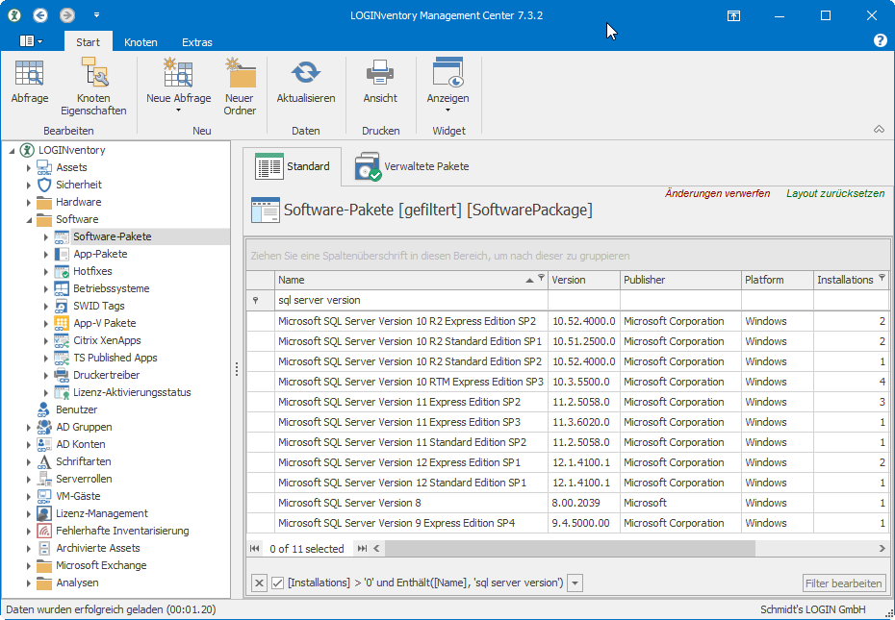
Task: Expand the Microsoft Exchange folder
Action: tap(29, 566)
